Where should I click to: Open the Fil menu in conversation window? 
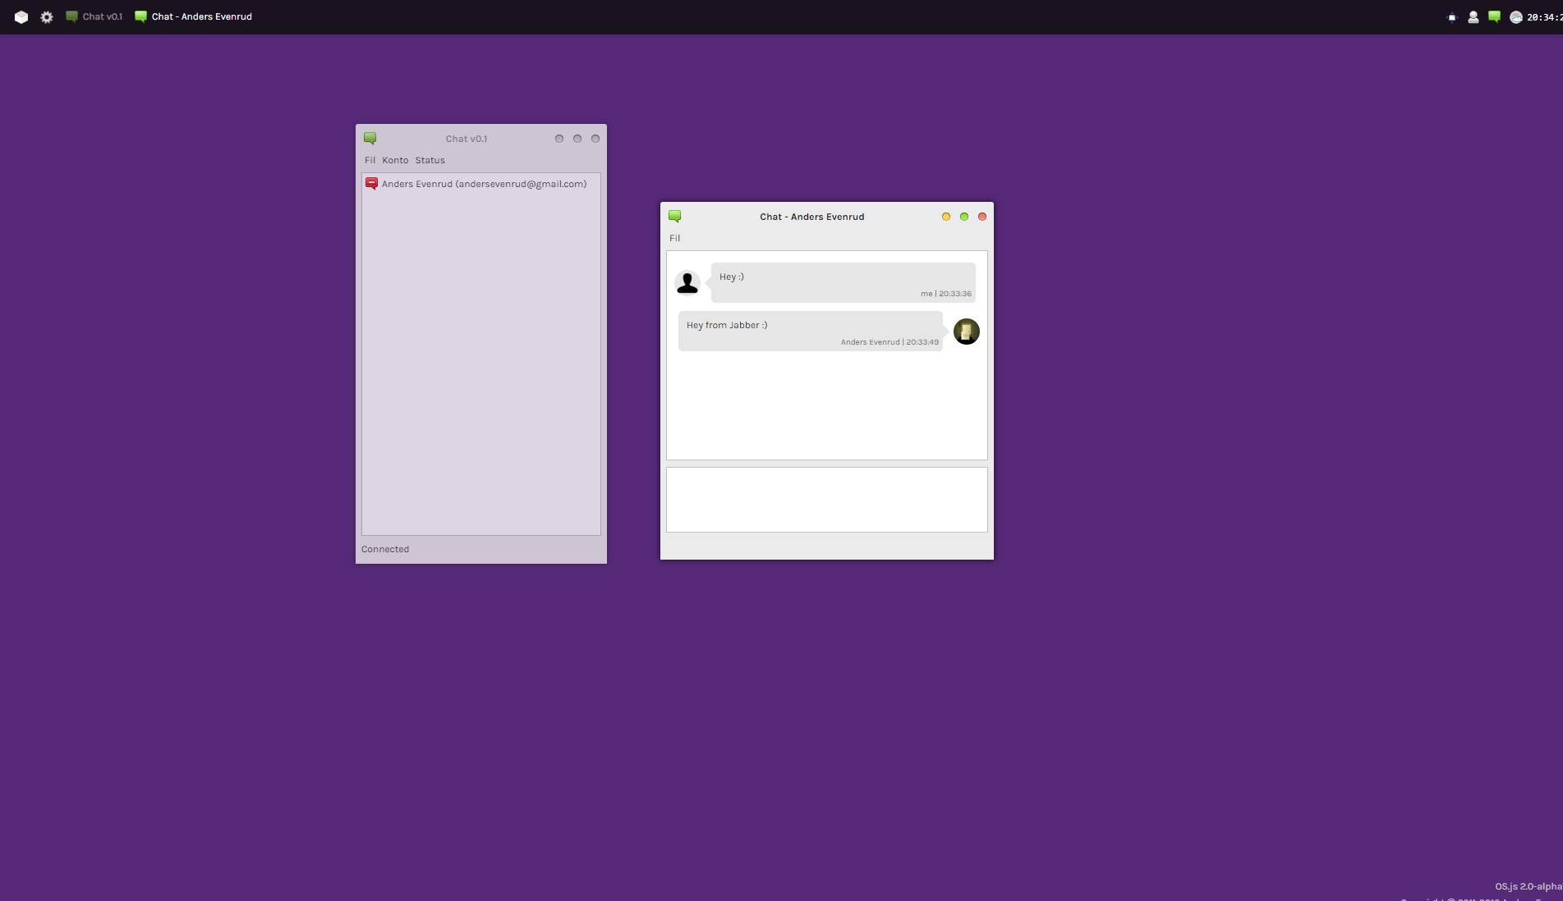(674, 238)
